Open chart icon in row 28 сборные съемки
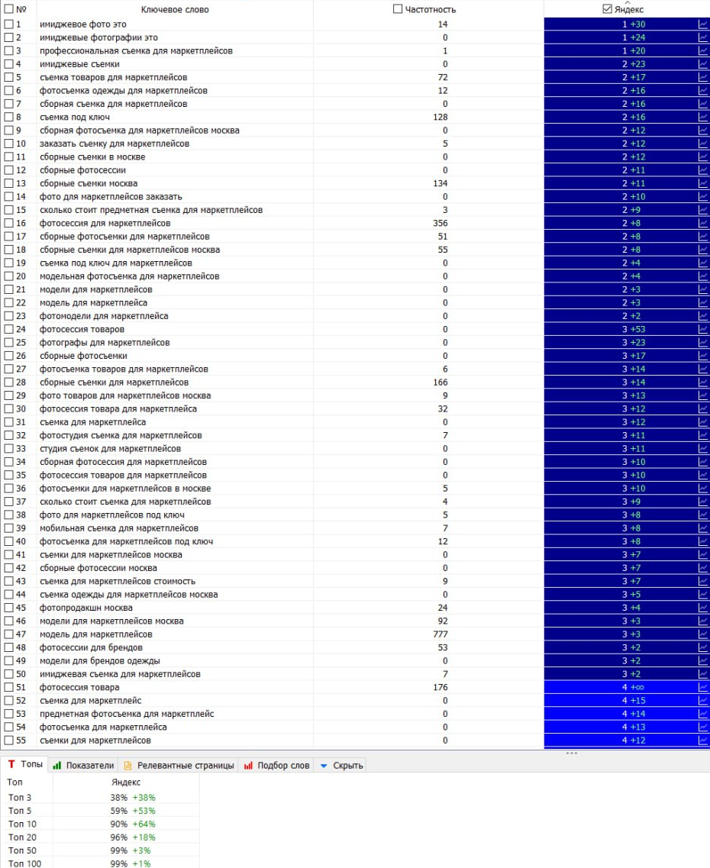The image size is (710, 868). [703, 382]
